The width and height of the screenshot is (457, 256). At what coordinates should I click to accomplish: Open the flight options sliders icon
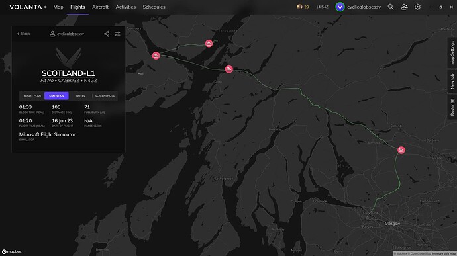coord(117,34)
